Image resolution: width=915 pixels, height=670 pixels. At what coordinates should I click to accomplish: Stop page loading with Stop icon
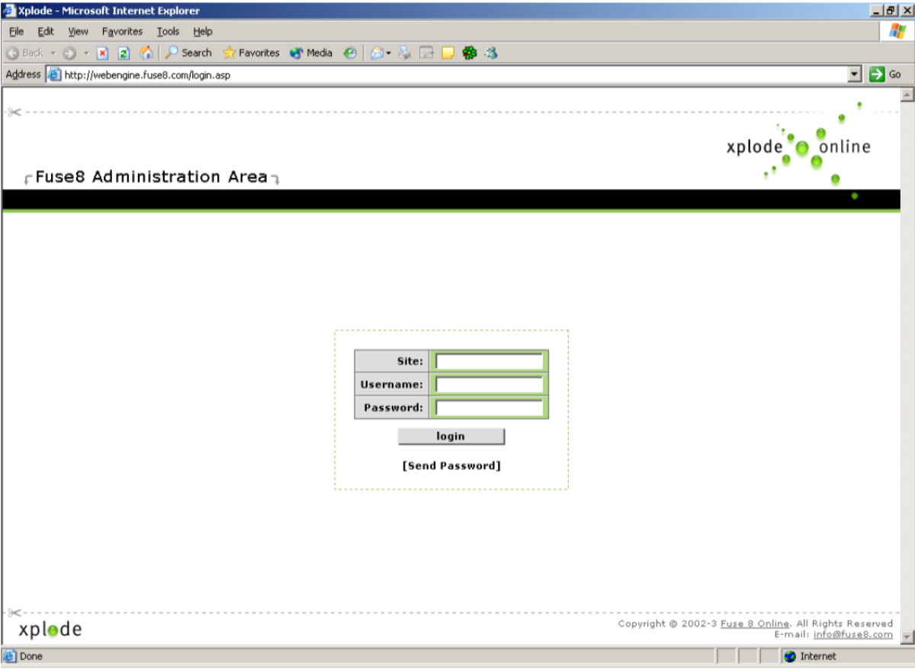[x=103, y=53]
